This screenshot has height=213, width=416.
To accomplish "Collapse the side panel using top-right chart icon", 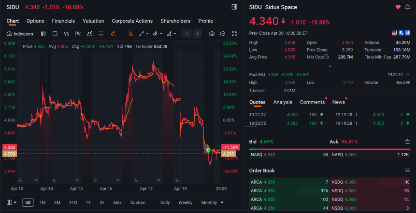I will [x=234, y=7].
